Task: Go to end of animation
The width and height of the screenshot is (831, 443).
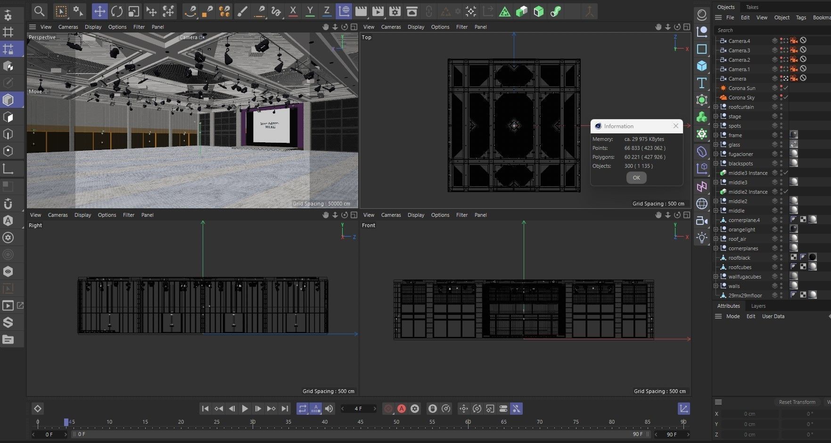Action: [x=284, y=409]
